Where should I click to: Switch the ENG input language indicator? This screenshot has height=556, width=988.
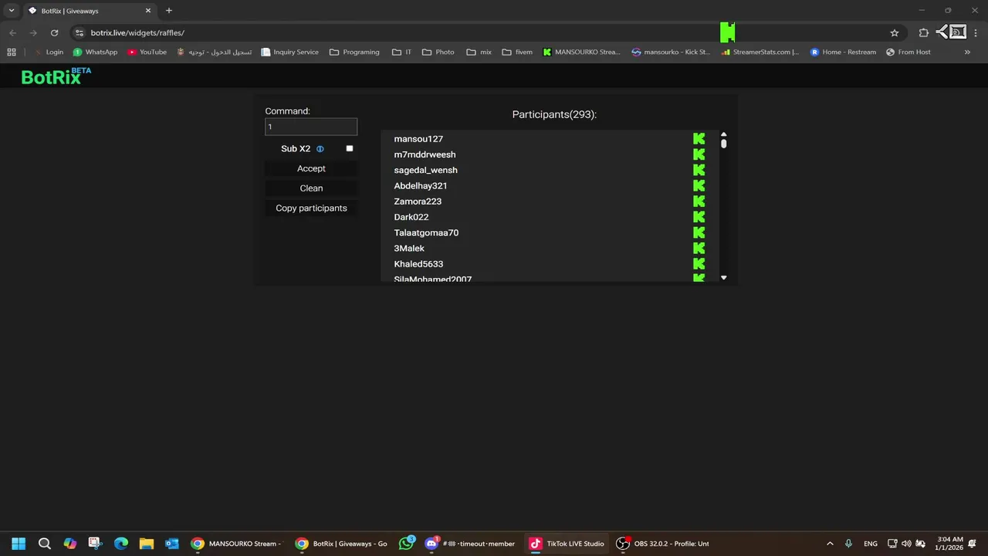point(871,544)
